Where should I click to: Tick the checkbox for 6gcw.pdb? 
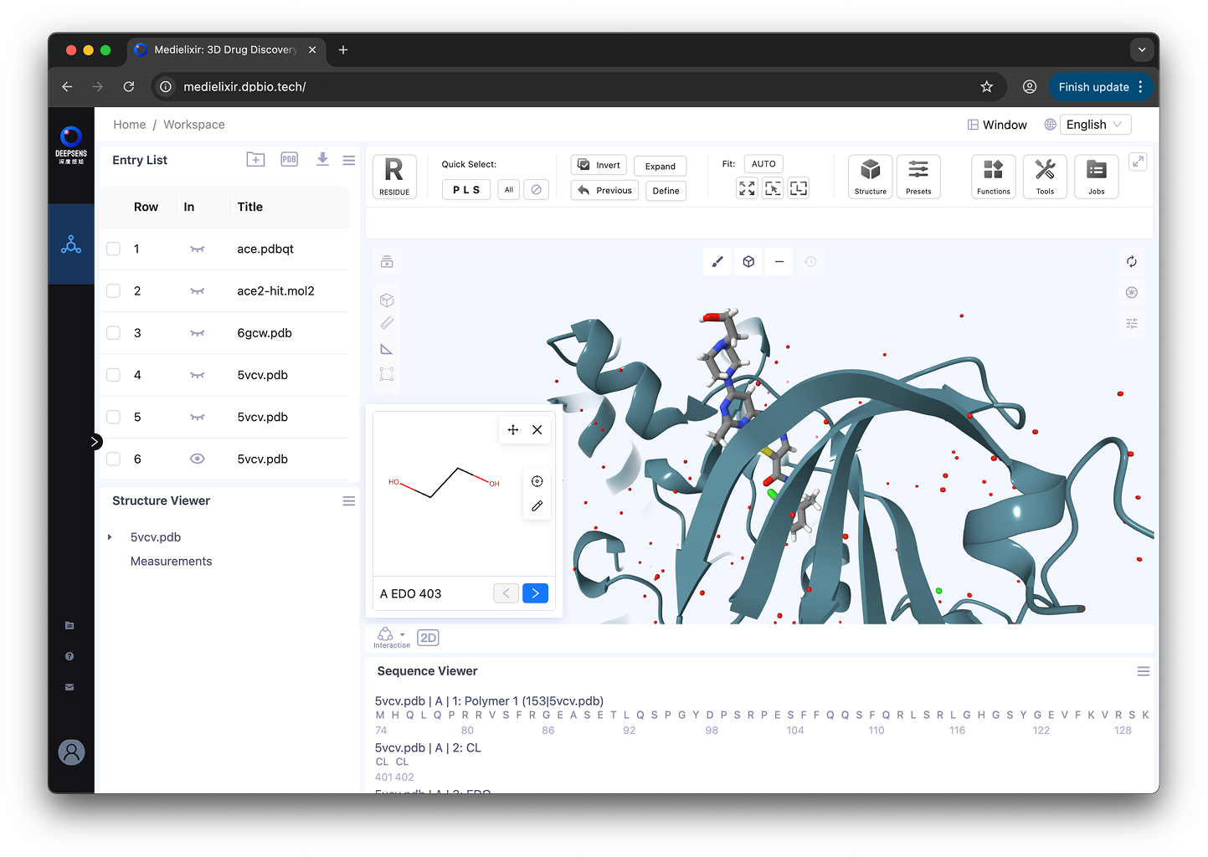click(x=114, y=333)
